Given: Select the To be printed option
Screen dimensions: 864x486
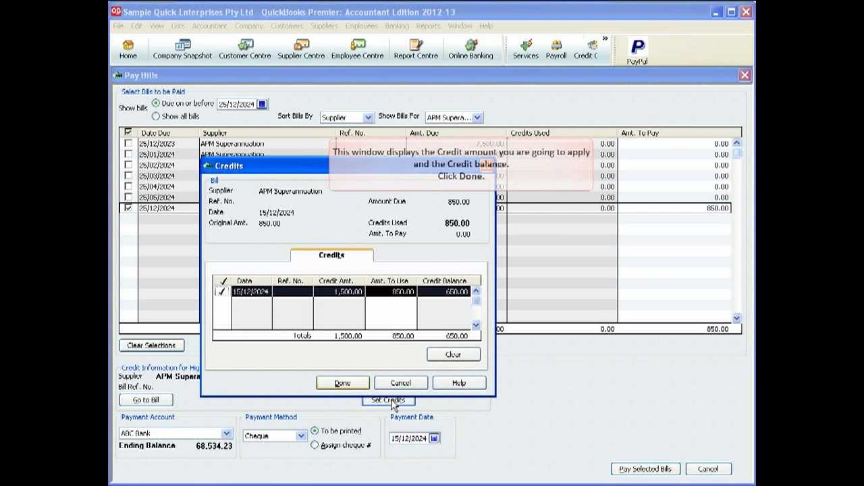Looking at the screenshot, I should tap(315, 431).
